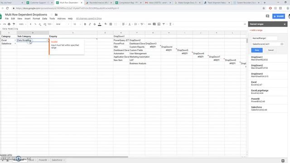Open a new browser tab
Screen dimensions: 290x163
[x=265, y=3]
